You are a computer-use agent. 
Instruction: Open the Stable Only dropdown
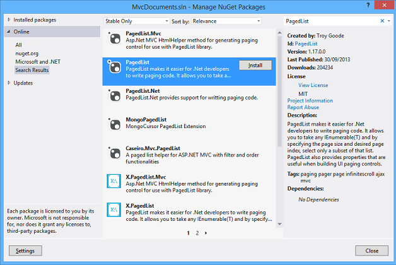click(x=136, y=21)
